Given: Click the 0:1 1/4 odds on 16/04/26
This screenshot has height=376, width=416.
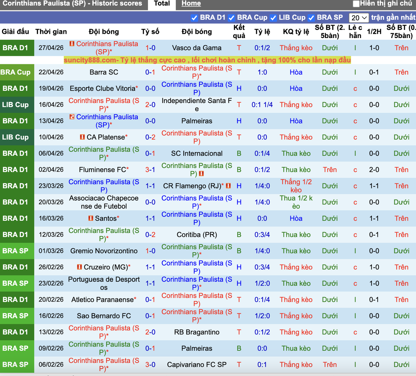Looking at the screenshot, I should 262,105.
